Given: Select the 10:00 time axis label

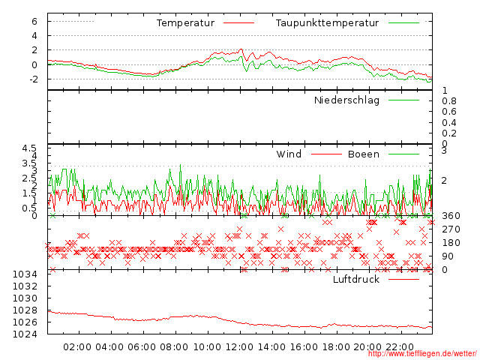Looking at the screenshot, I should 207,347.
